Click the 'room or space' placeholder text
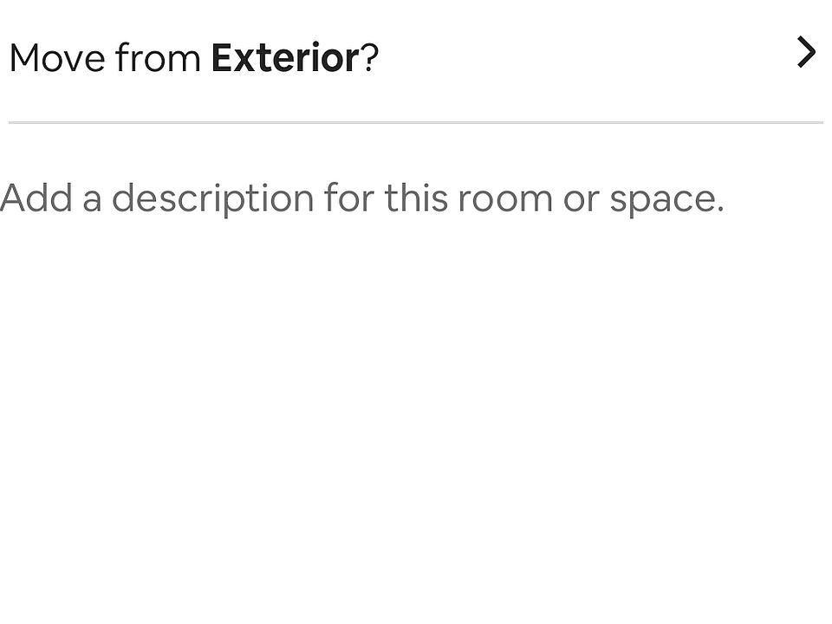Image resolution: width=832 pixels, height=624 pixels. [x=590, y=198]
